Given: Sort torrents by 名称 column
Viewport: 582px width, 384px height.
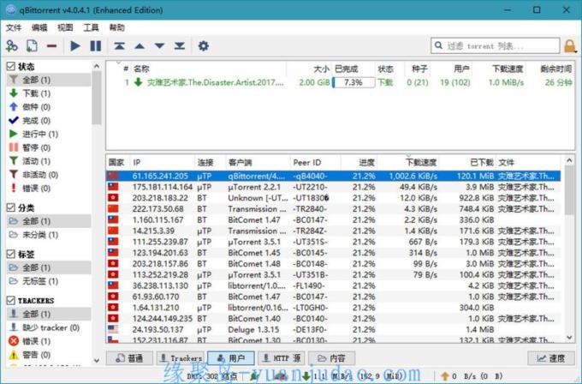Looking at the screenshot, I should tap(209, 69).
